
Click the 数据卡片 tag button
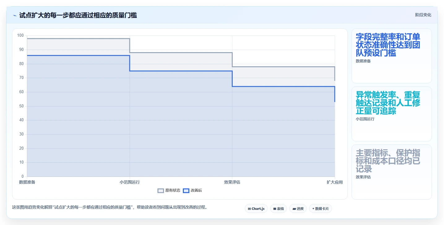pos(320,209)
